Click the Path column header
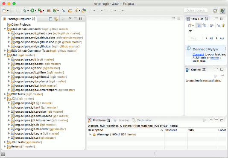This screenshot has height=158, width=228. (x=202, y=130)
